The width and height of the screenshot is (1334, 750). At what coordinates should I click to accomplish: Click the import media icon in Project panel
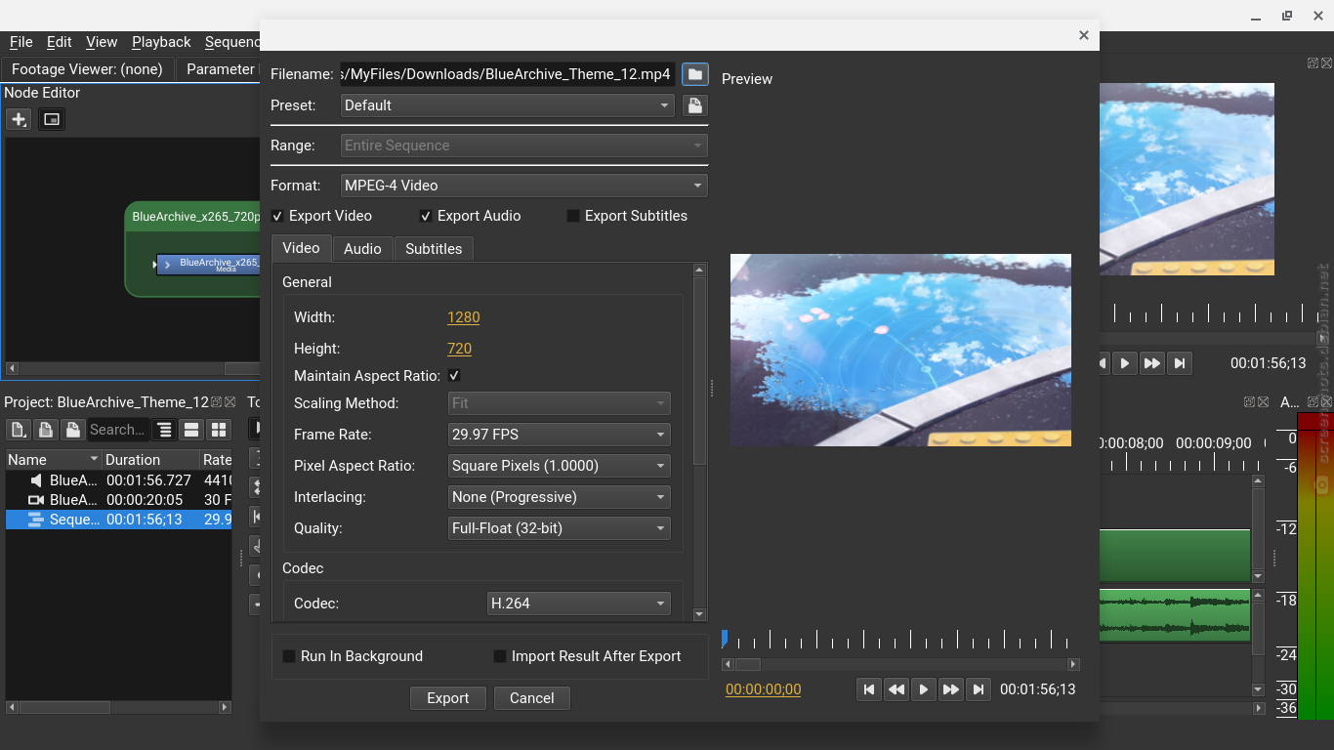(x=46, y=430)
